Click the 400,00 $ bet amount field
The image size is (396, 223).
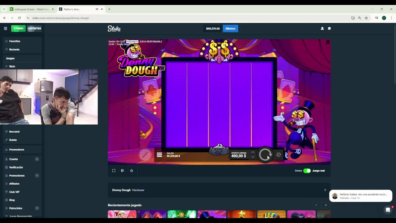point(239,156)
